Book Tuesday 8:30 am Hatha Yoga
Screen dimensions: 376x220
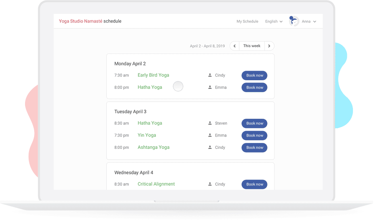point(254,124)
